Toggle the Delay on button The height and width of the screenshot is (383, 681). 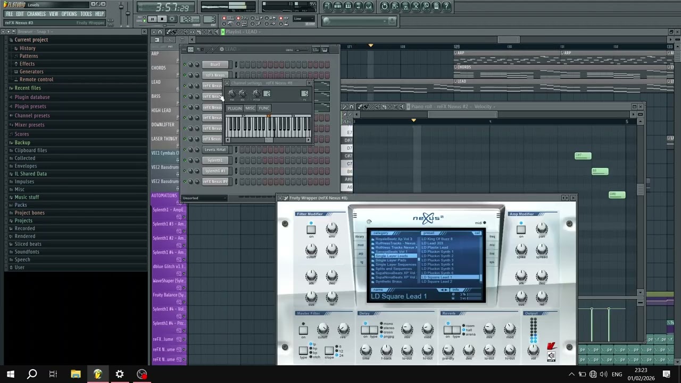point(366,330)
